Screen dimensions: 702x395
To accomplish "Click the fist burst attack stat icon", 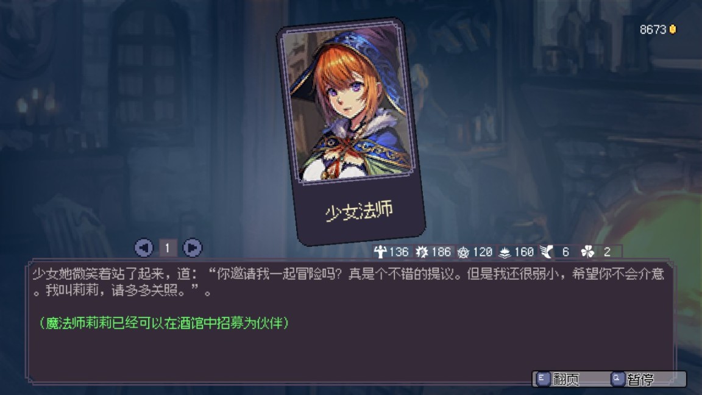I will [x=422, y=252].
